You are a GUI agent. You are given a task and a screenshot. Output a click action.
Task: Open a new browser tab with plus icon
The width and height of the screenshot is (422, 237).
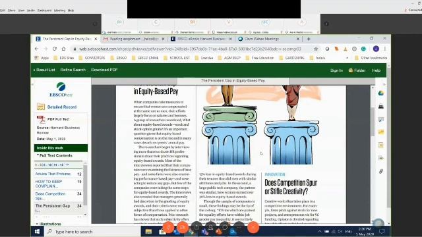coord(309,39)
